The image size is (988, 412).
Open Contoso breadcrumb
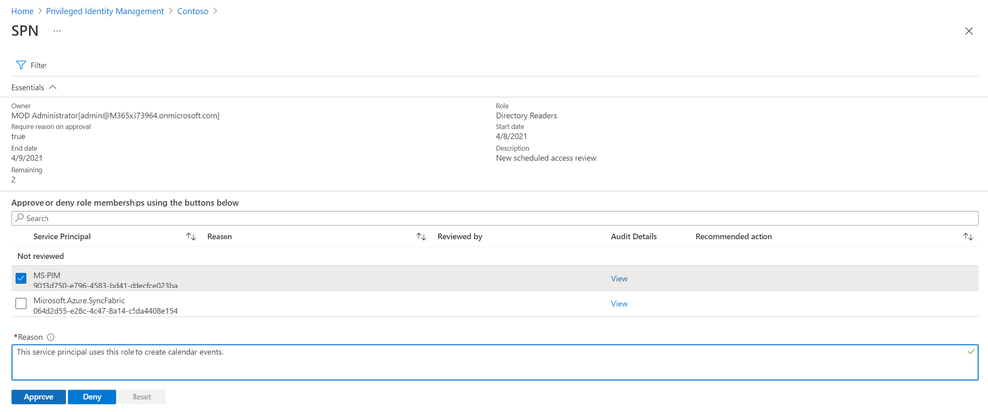[193, 11]
